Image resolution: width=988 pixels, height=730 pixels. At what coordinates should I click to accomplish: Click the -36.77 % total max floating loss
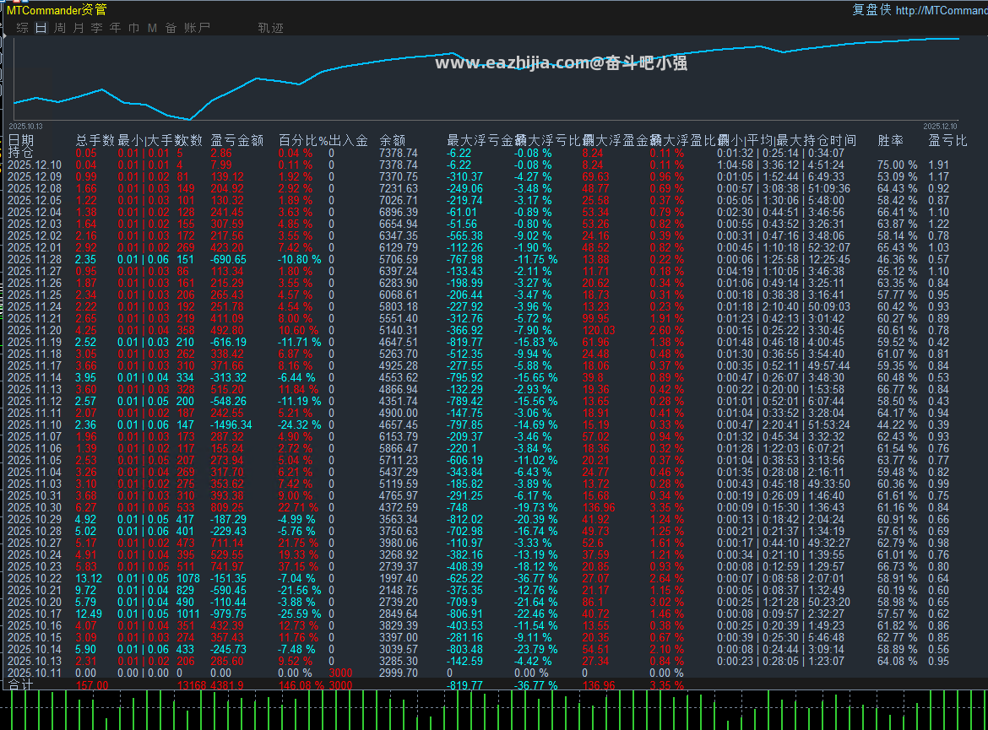pos(535,685)
